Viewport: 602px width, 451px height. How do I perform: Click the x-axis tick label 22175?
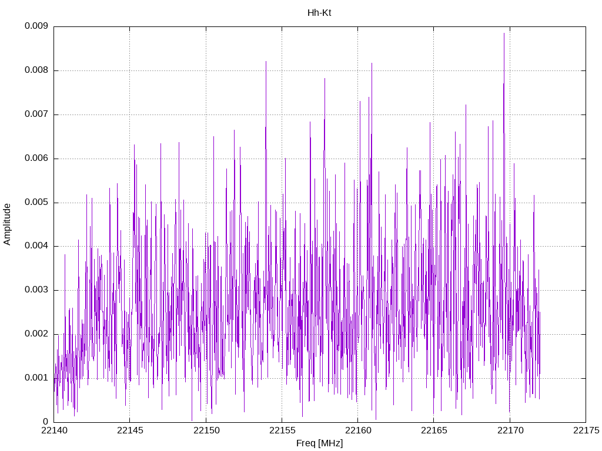click(x=586, y=430)
